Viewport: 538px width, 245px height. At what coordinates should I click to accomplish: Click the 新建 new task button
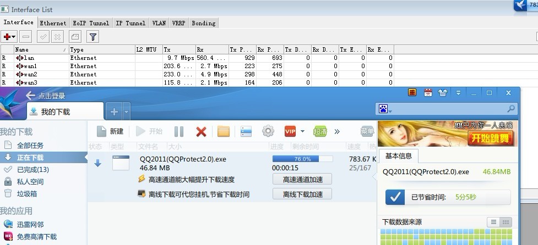(x=110, y=131)
